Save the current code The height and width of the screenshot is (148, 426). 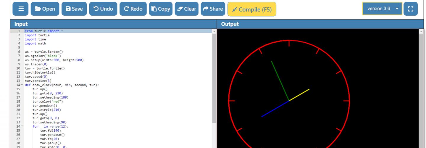point(74,9)
